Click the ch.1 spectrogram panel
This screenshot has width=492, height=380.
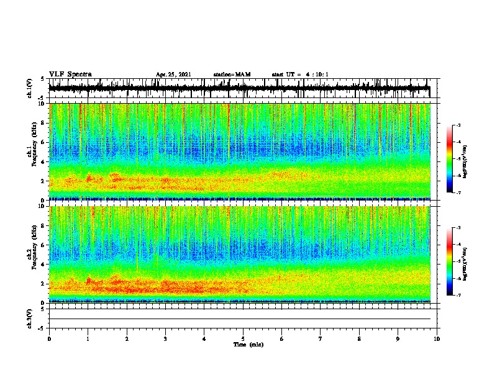pos(240,152)
